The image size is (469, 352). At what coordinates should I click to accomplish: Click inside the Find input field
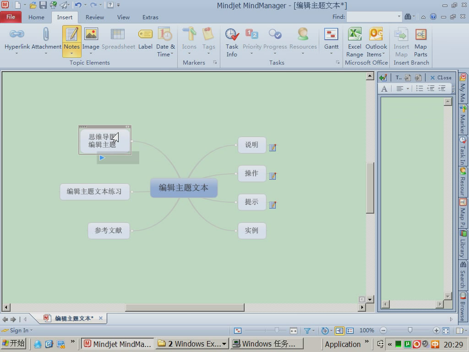point(372,17)
